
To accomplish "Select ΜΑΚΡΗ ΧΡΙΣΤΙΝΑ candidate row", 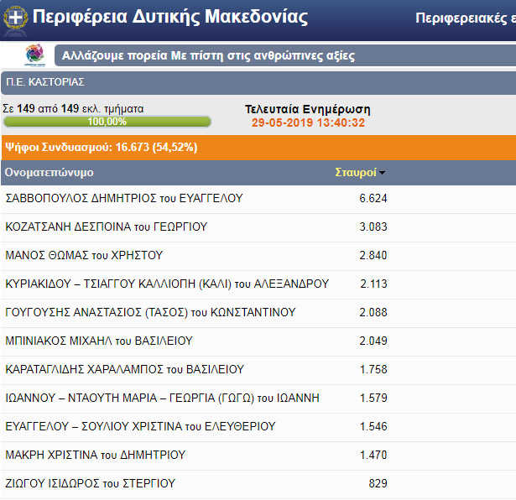I will click(96, 455).
